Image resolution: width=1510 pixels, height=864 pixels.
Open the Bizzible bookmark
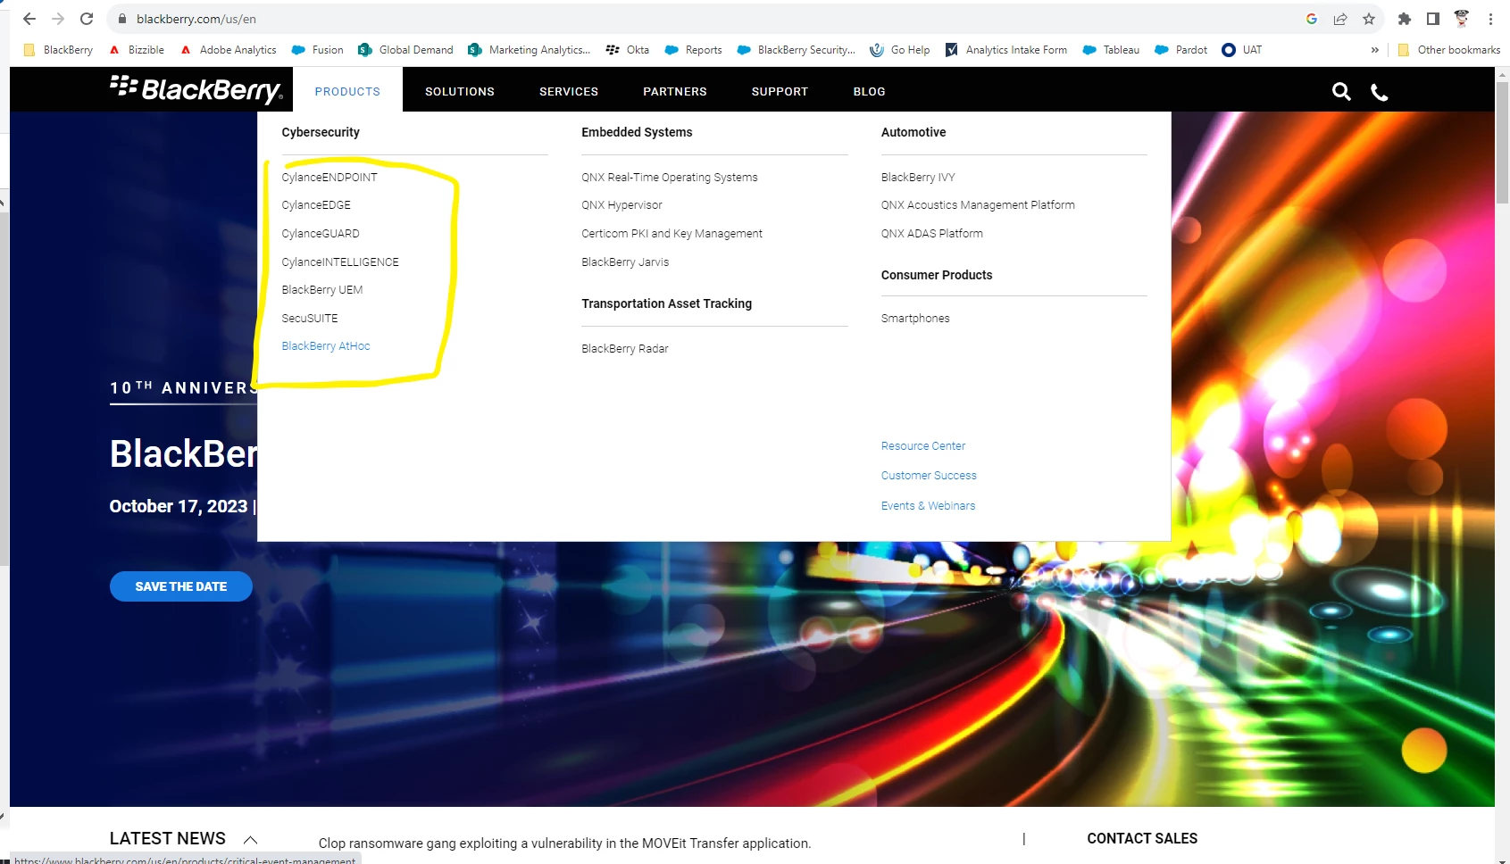pyautogui.click(x=137, y=50)
